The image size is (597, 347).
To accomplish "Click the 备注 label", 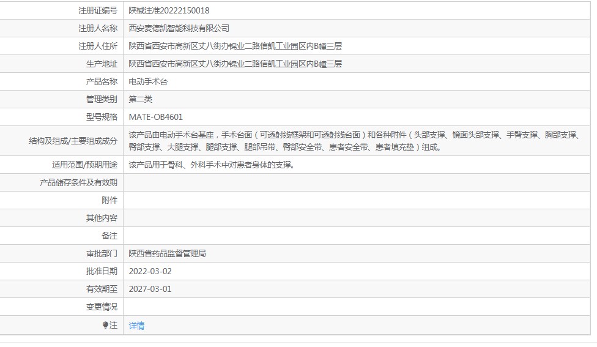I will pos(109,236).
